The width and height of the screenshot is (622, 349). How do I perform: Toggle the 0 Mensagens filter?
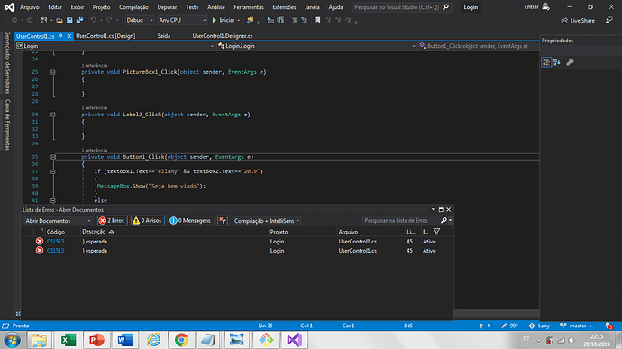click(x=190, y=221)
